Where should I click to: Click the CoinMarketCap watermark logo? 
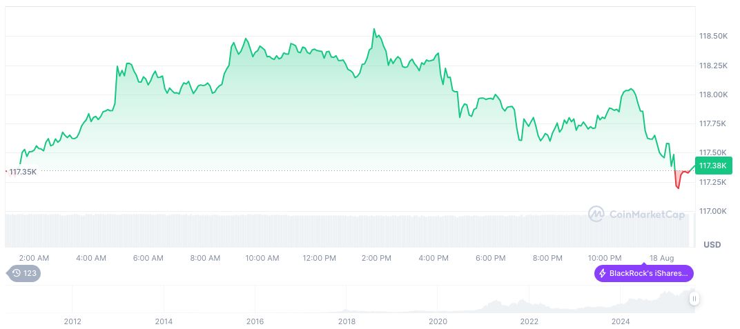(596, 214)
